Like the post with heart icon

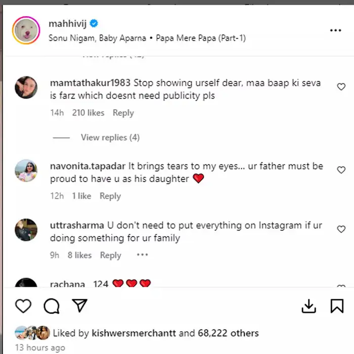23,306
